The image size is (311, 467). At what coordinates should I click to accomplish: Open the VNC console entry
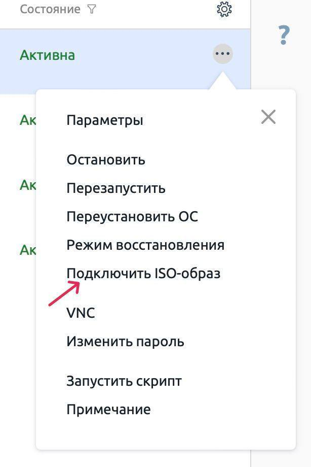click(81, 313)
